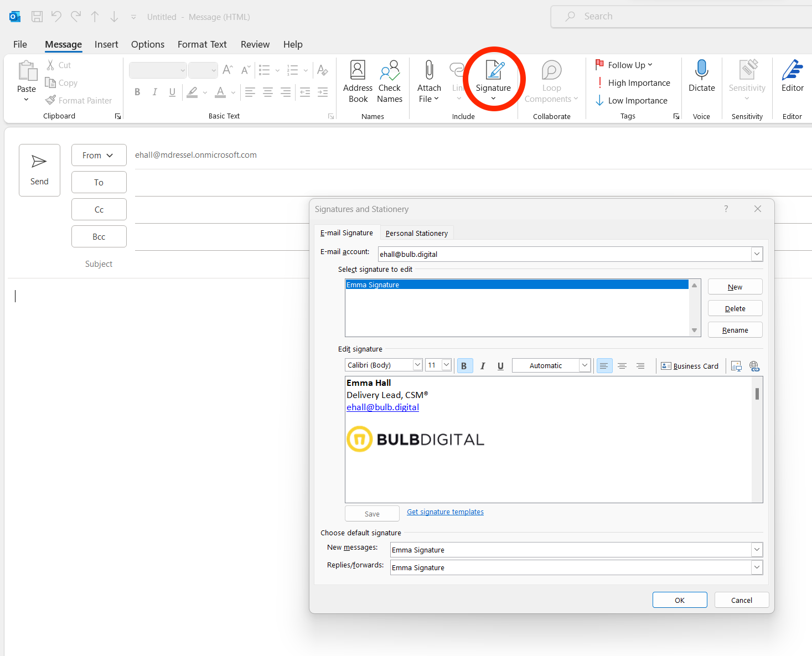
Task: Toggle bold formatting in the signature editor
Action: click(464, 365)
